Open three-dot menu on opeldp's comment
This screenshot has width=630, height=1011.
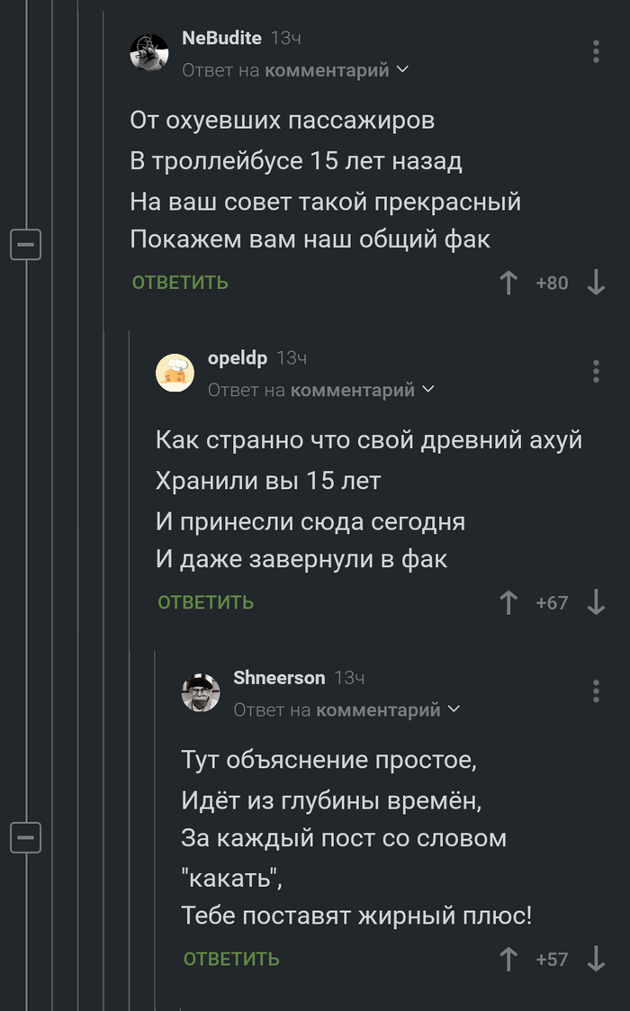click(x=596, y=371)
